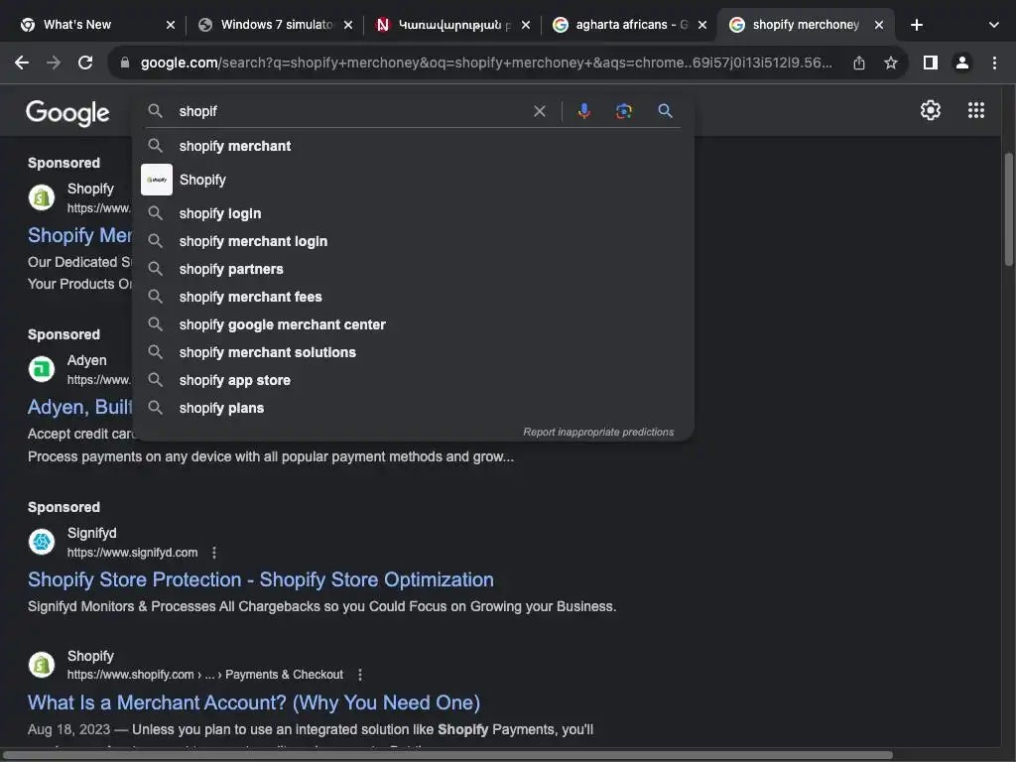The width and height of the screenshot is (1016, 762).
Task: Share this page from address bar
Action: [x=859, y=63]
